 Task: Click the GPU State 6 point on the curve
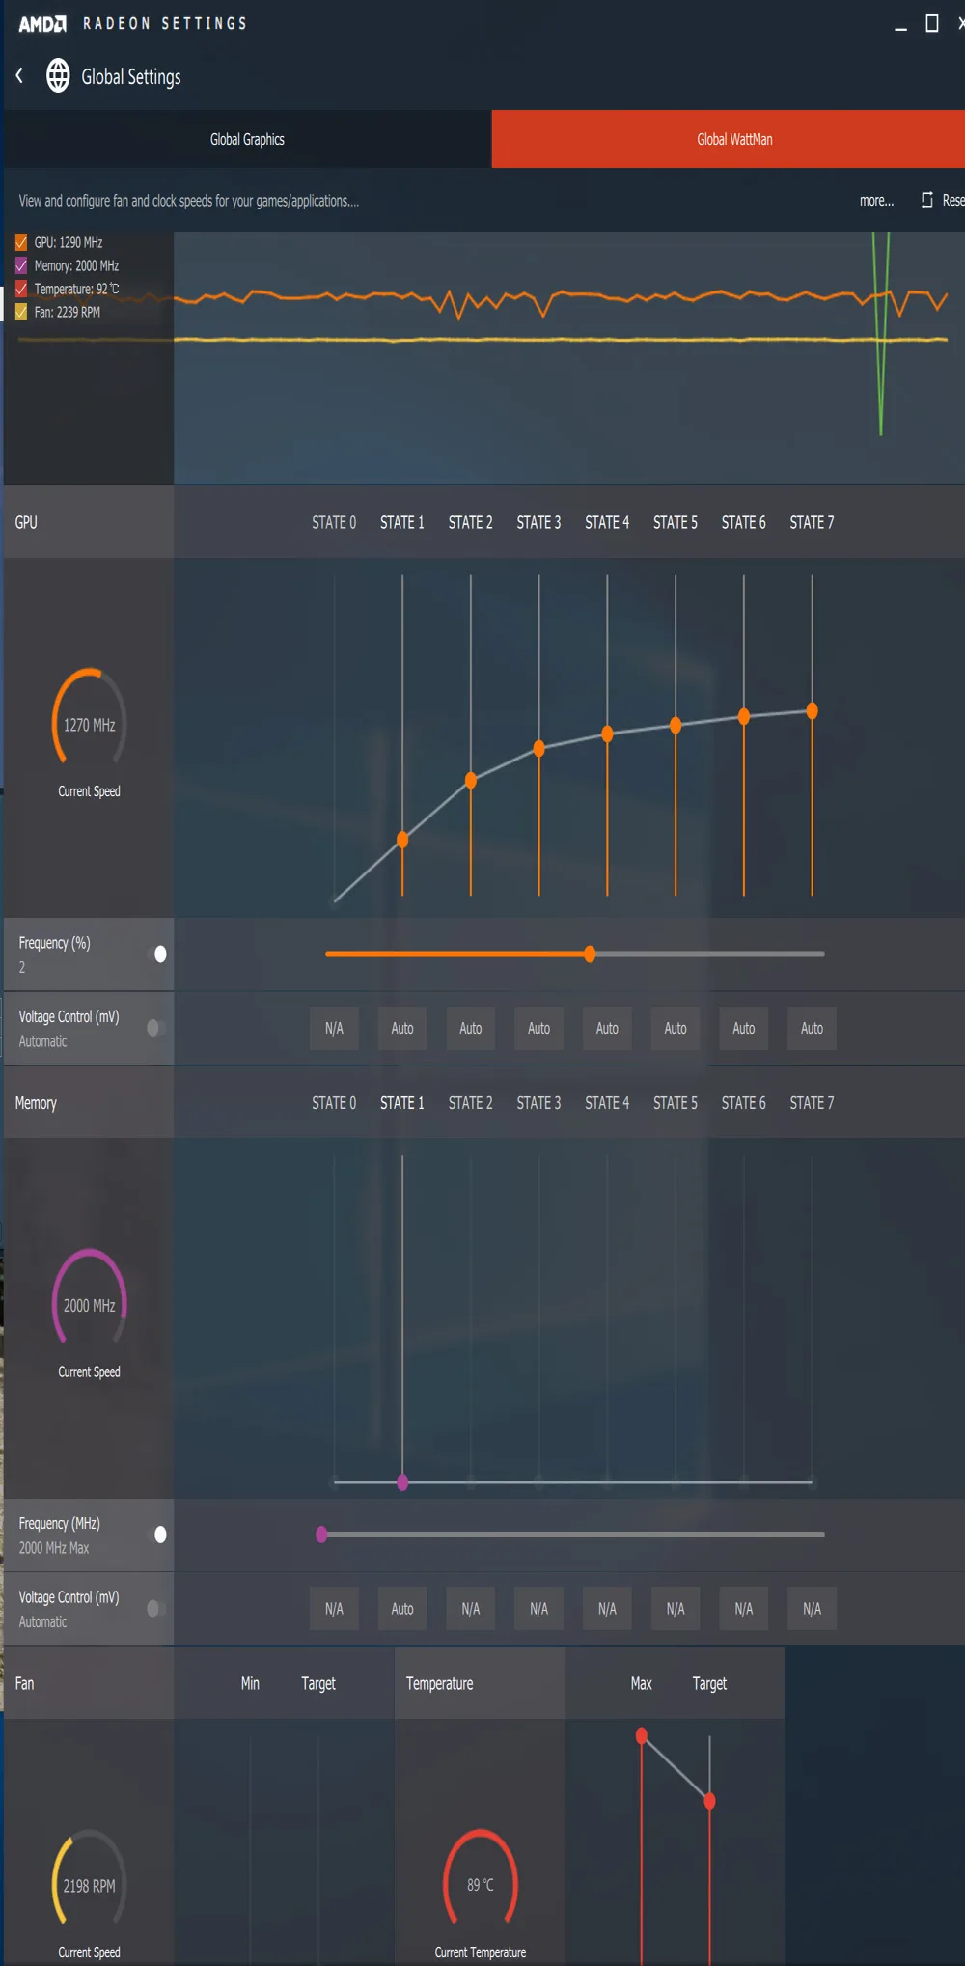(x=744, y=716)
